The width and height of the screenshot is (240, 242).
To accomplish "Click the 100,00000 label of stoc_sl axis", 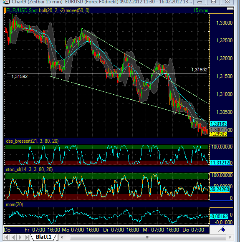I will pos(222,175).
